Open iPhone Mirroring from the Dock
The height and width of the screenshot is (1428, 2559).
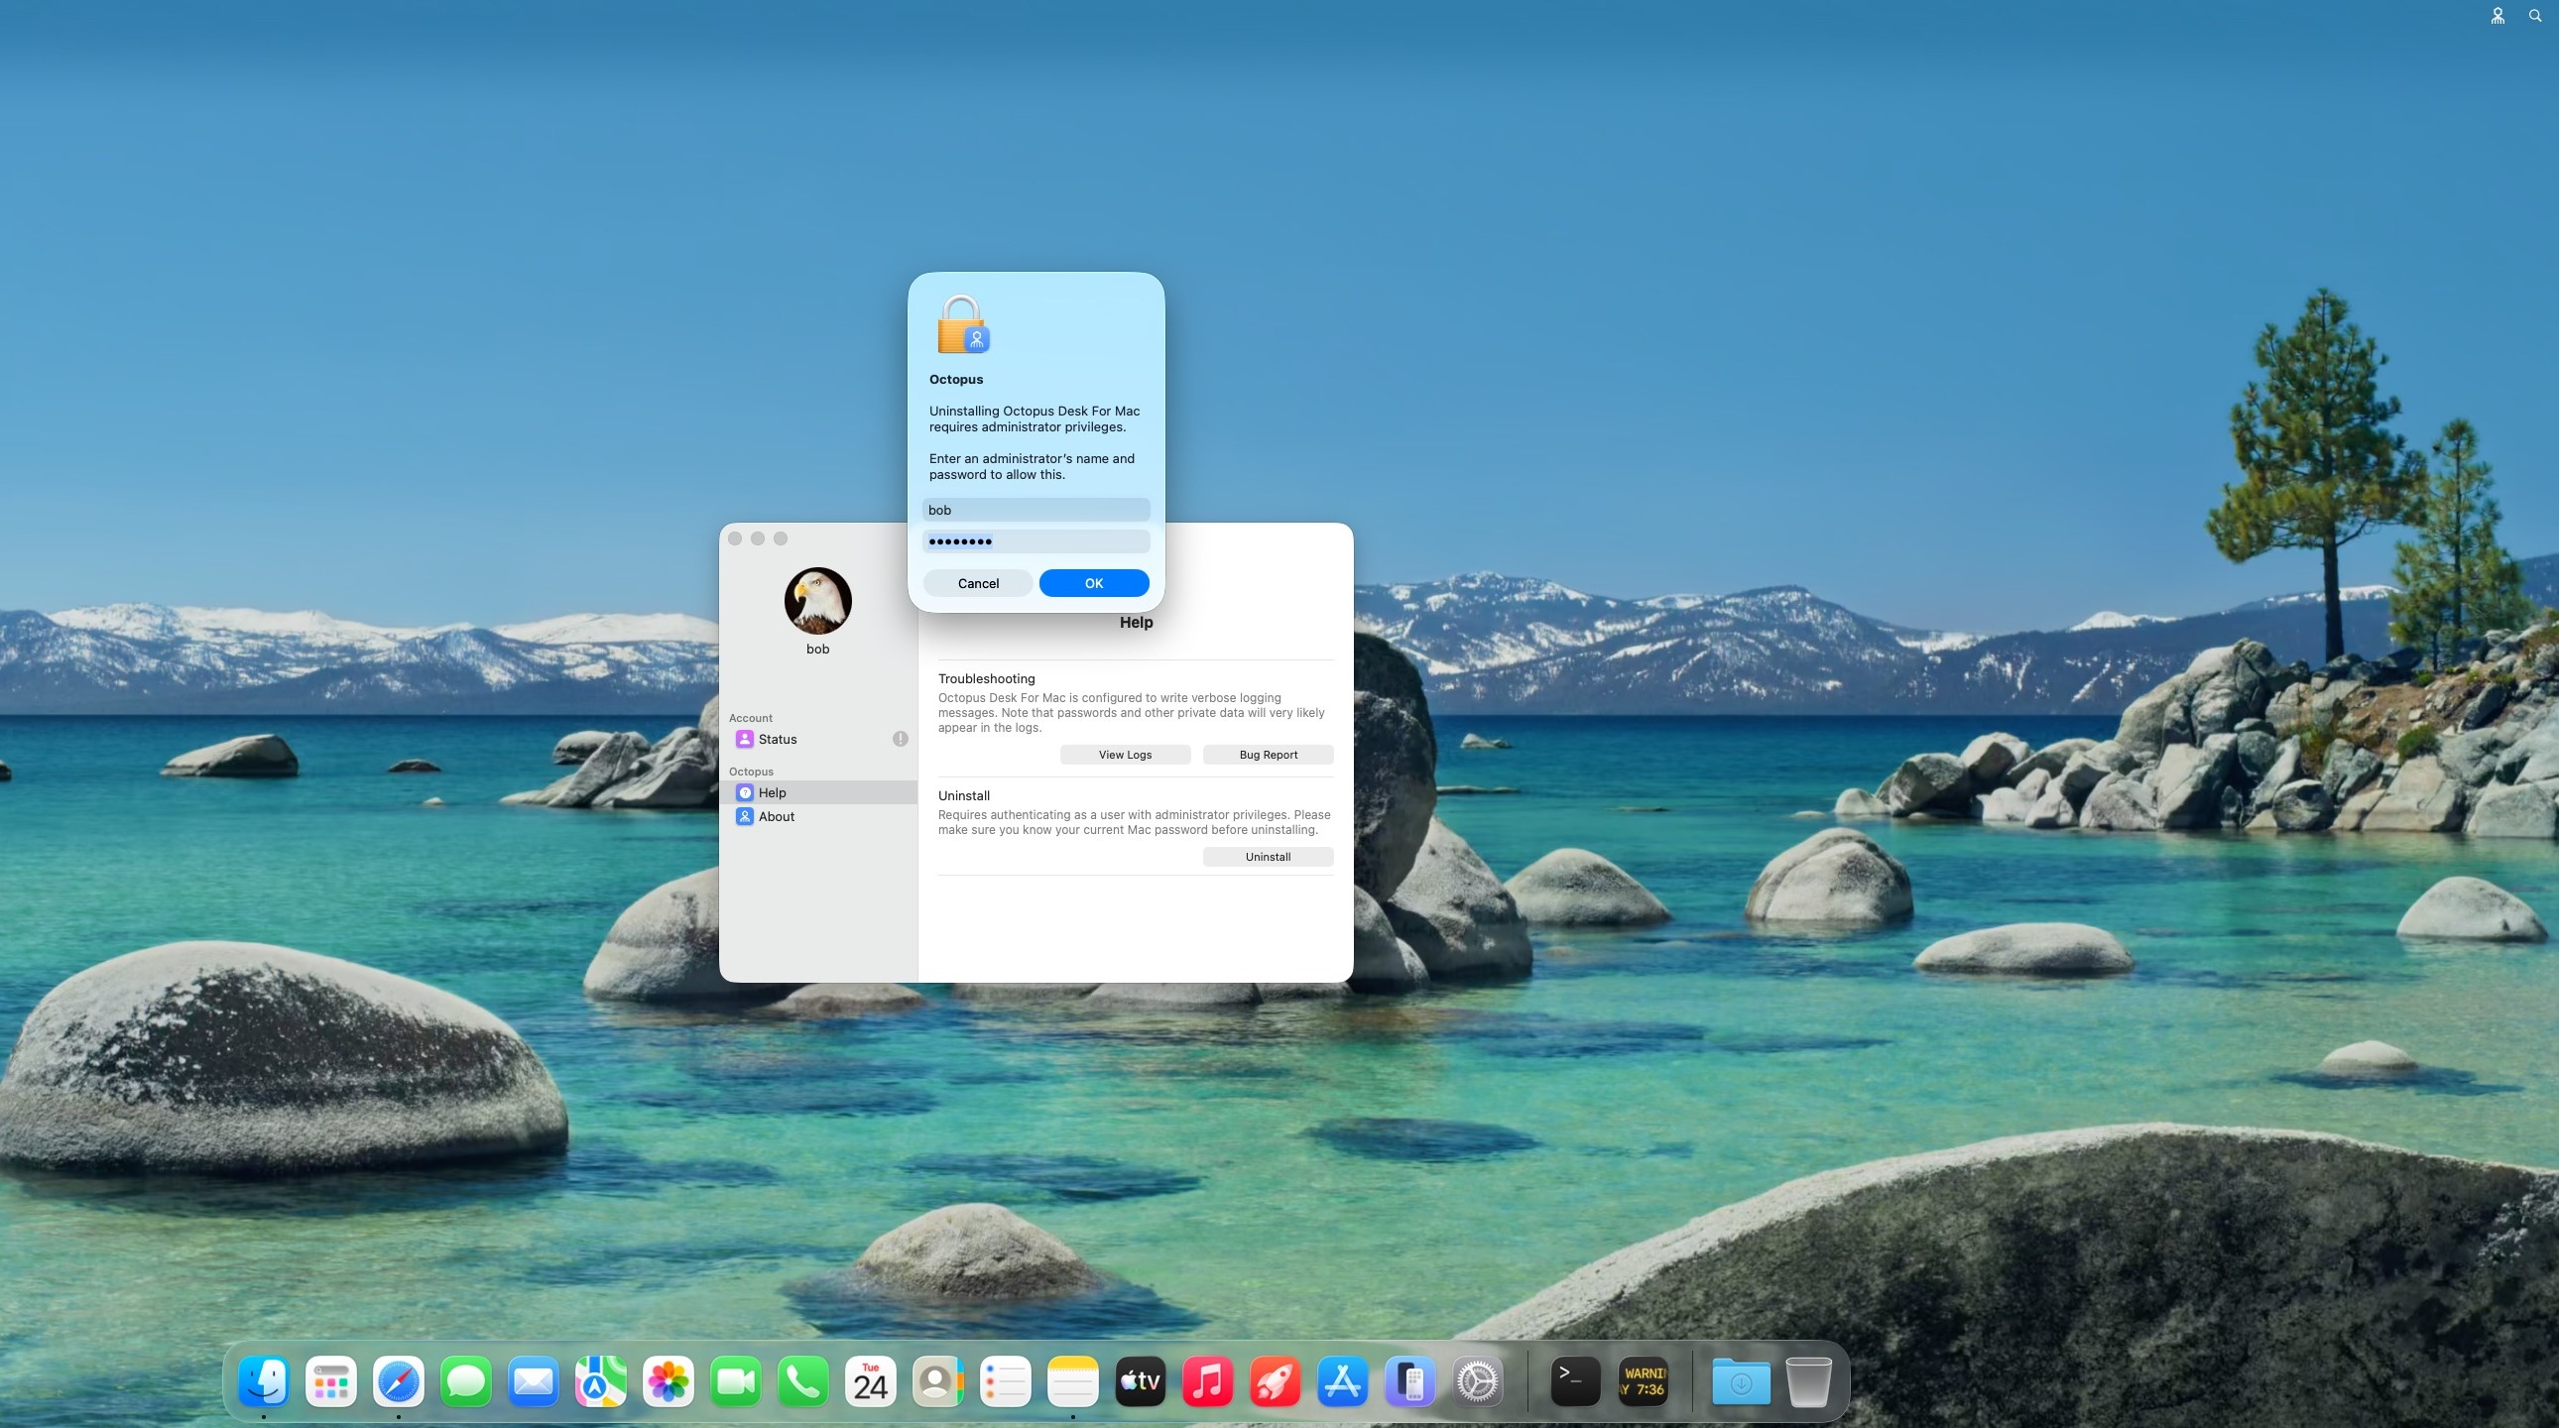pyautogui.click(x=1410, y=1381)
